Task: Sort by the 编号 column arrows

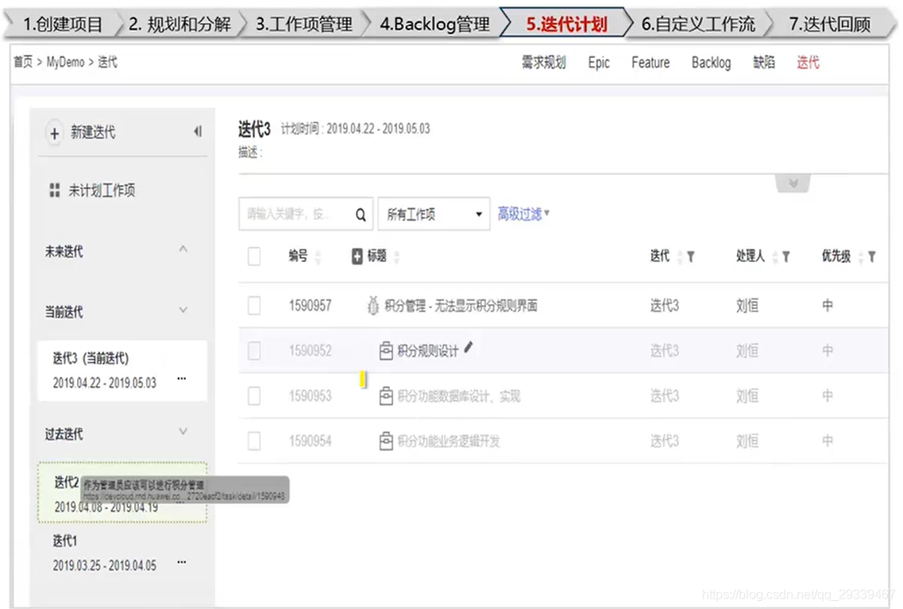Action: 318,256
